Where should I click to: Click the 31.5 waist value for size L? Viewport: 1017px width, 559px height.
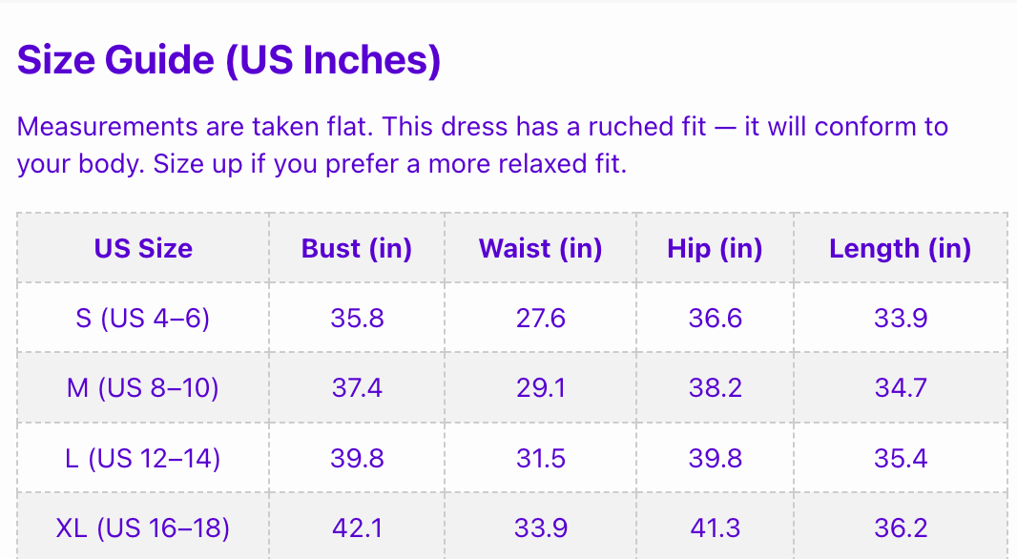click(540, 458)
